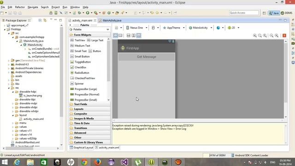295x166 pixels.
Task: Zoom out on layout canvas
Action: click(271, 36)
